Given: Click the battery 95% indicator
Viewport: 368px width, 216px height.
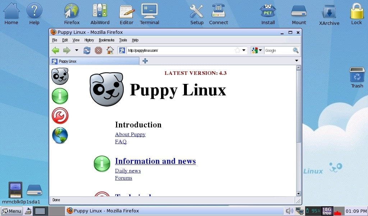Looking at the screenshot, I should click(x=313, y=211).
